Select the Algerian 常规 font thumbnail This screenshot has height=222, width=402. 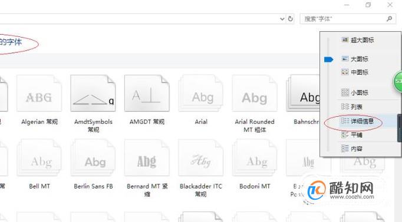point(39,93)
